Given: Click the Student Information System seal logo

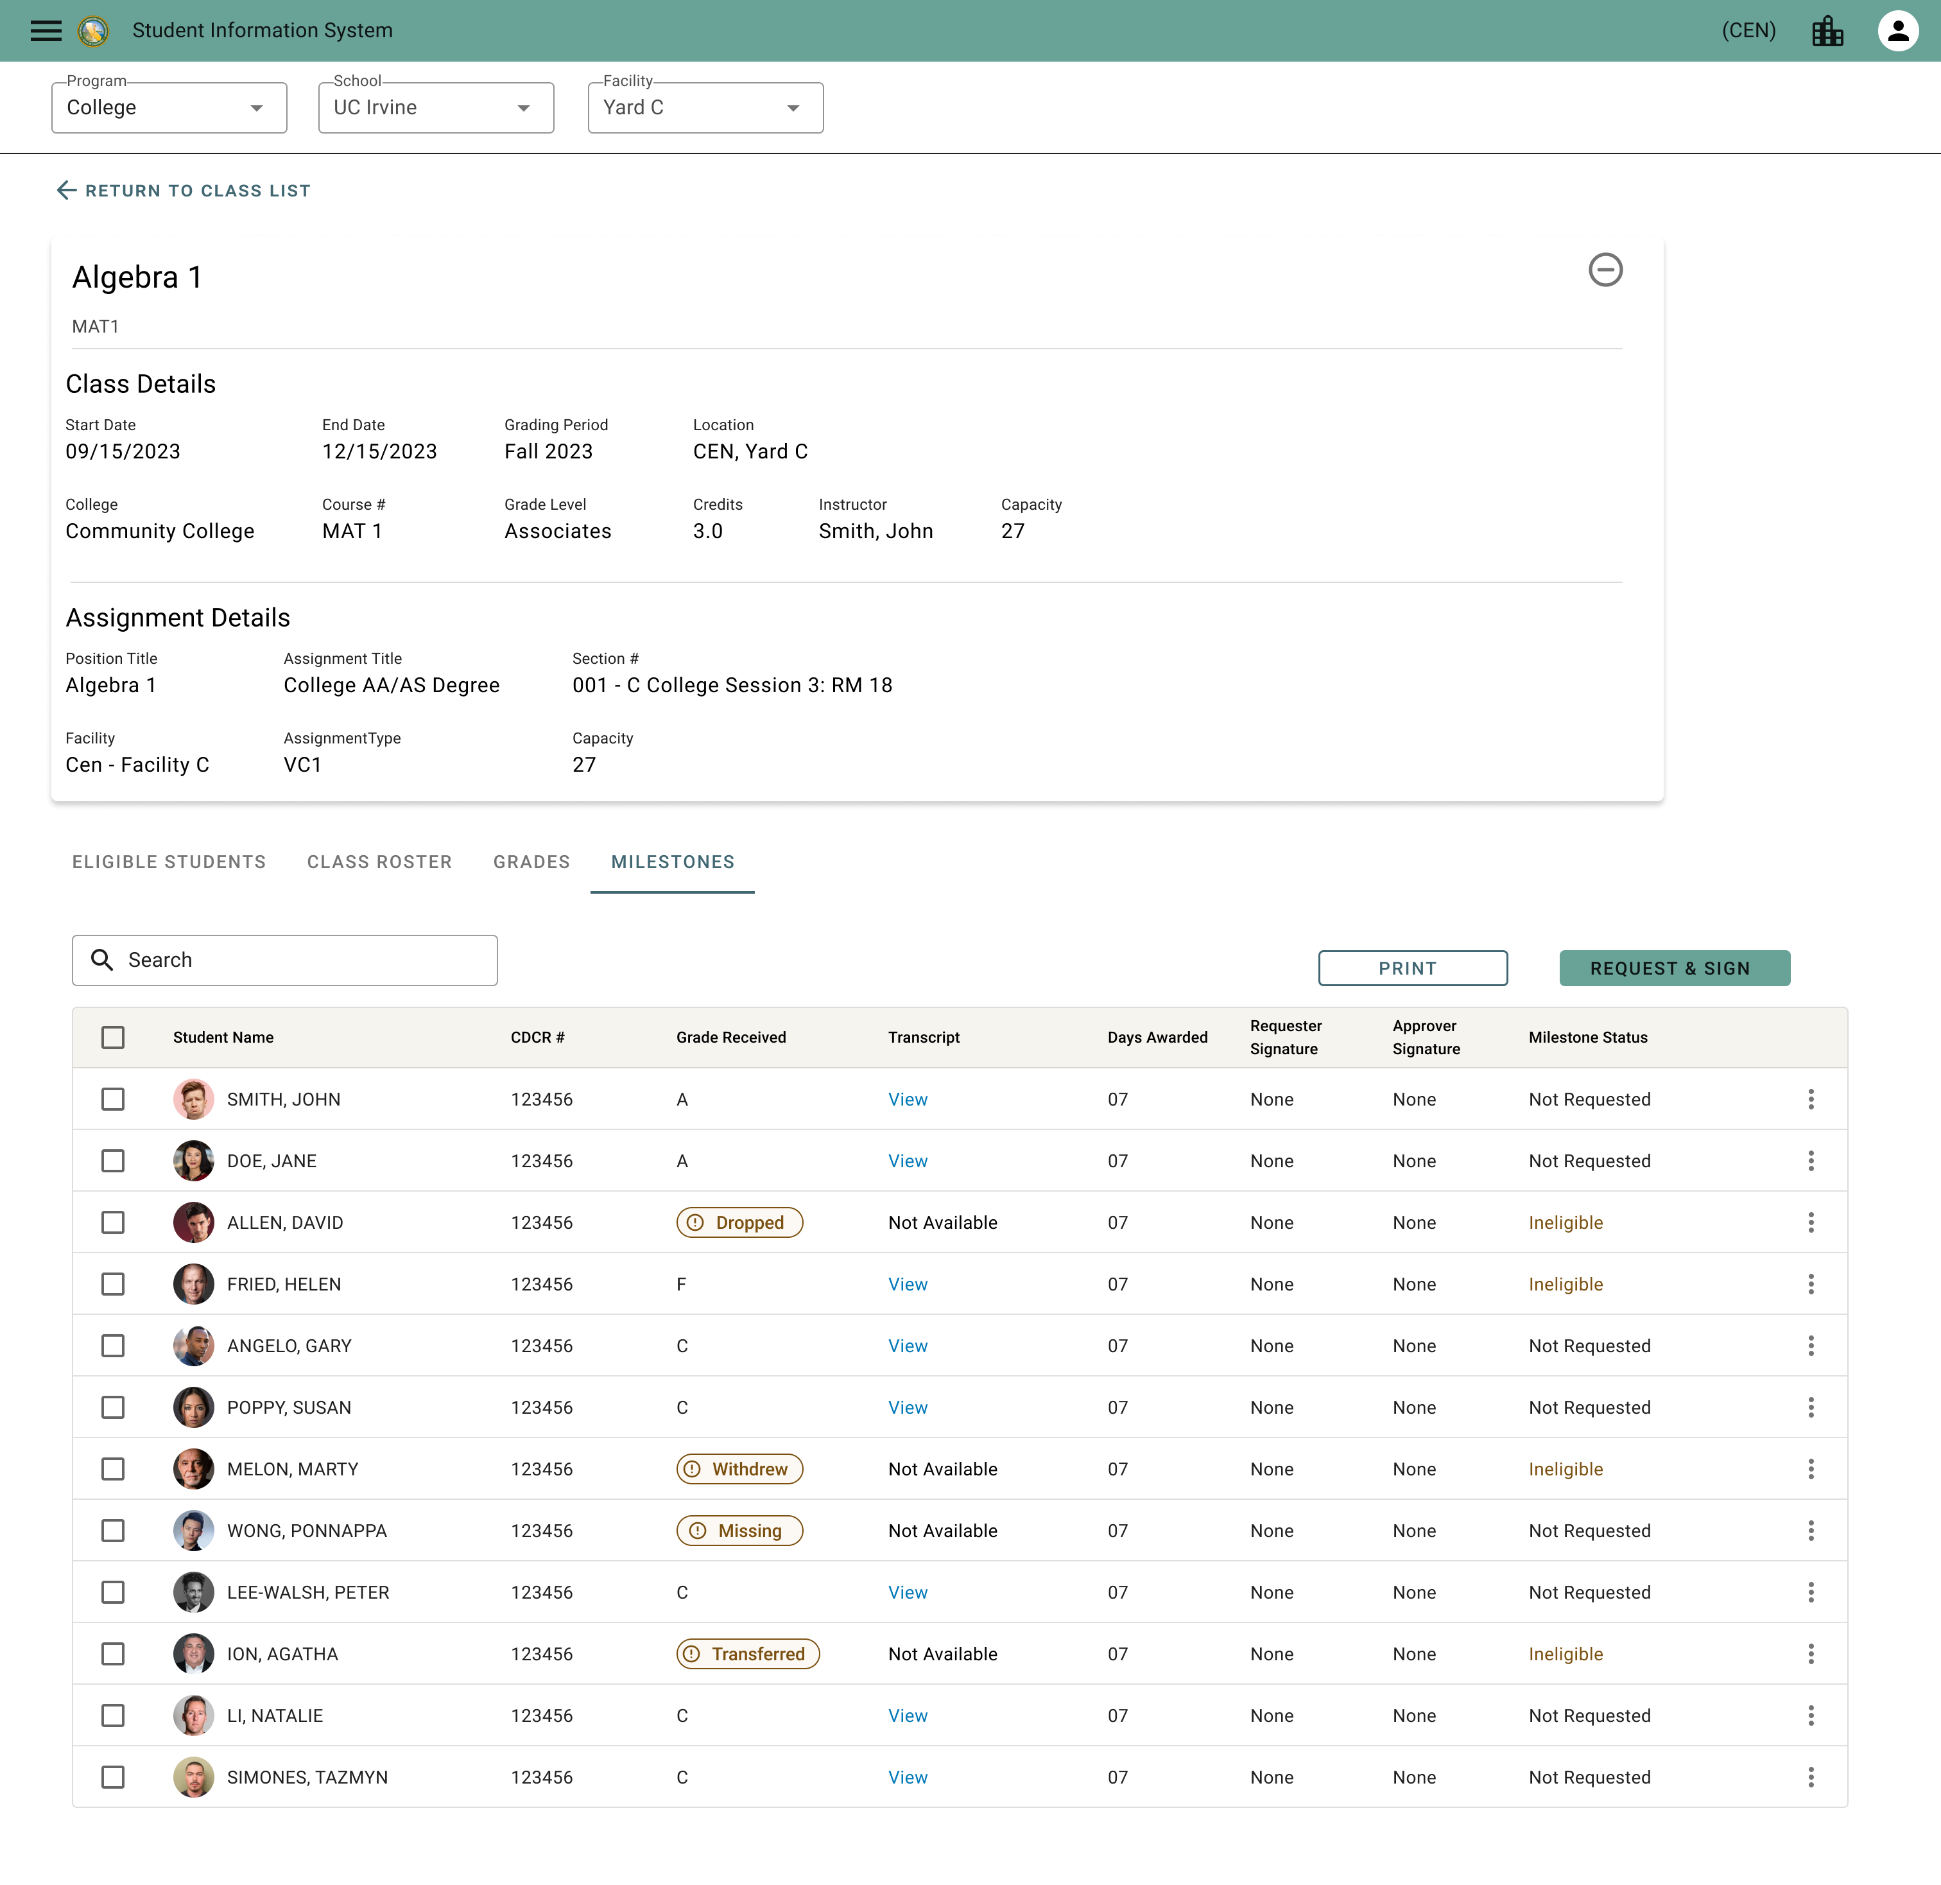Looking at the screenshot, I should point(93,31).
